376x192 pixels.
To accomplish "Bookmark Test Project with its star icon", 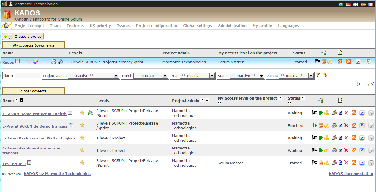I will pos(82,163).
